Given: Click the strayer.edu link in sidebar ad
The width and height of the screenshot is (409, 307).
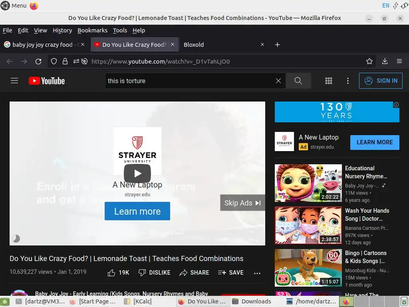Looking at the screenshot, I should coord(322,147).
